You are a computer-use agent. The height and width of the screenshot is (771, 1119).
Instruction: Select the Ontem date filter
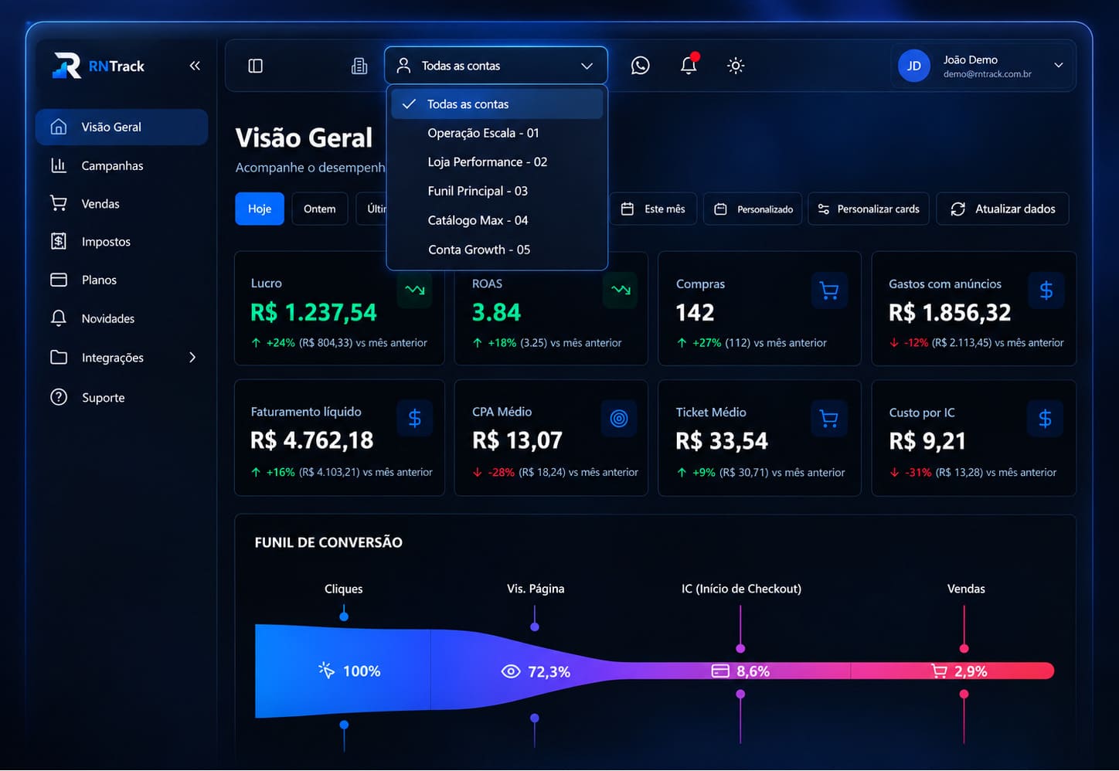[x=320, y=209]
